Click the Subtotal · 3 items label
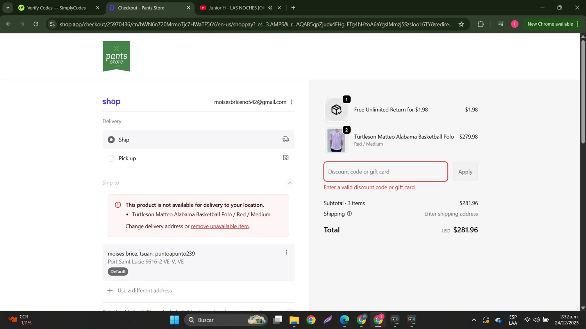586x329 pixels. point(344,203)
